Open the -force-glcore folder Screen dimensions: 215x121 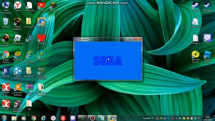(x=29, y=23)
